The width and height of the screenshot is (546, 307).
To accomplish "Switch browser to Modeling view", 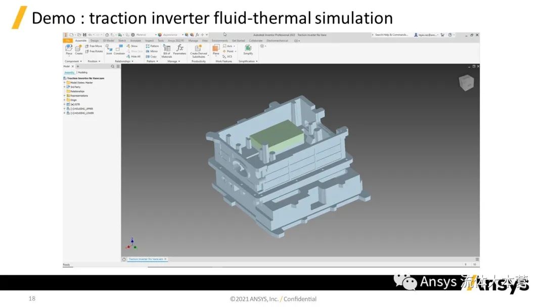I will point(83,72).
